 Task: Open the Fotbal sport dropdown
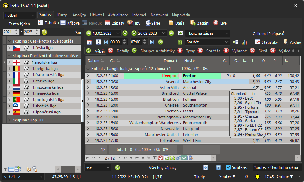click(20, 15)
